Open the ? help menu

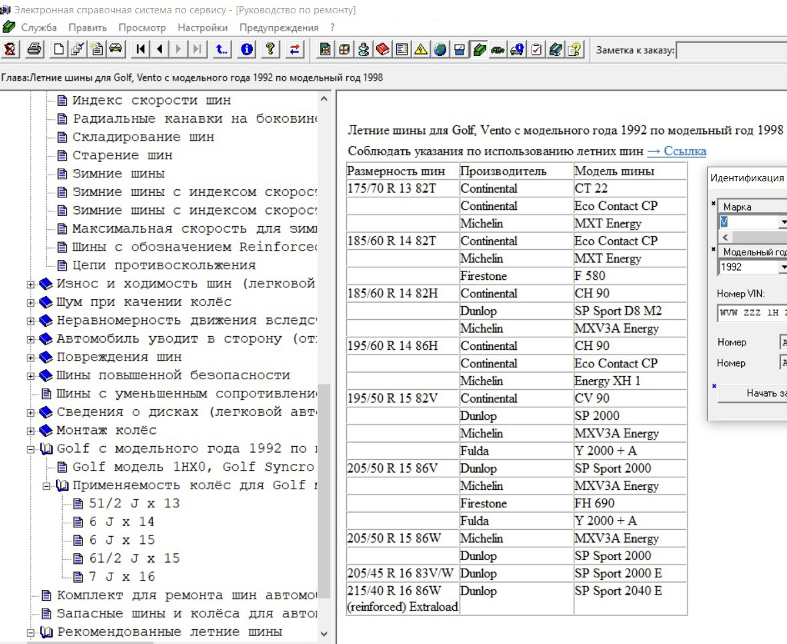[332, 27]
